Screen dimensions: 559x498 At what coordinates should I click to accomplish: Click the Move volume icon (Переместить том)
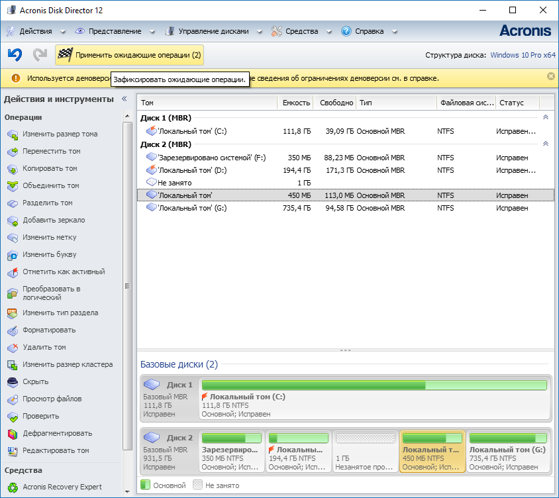(13, 152)
